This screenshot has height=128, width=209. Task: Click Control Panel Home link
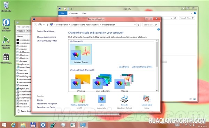tap(46, 31)
